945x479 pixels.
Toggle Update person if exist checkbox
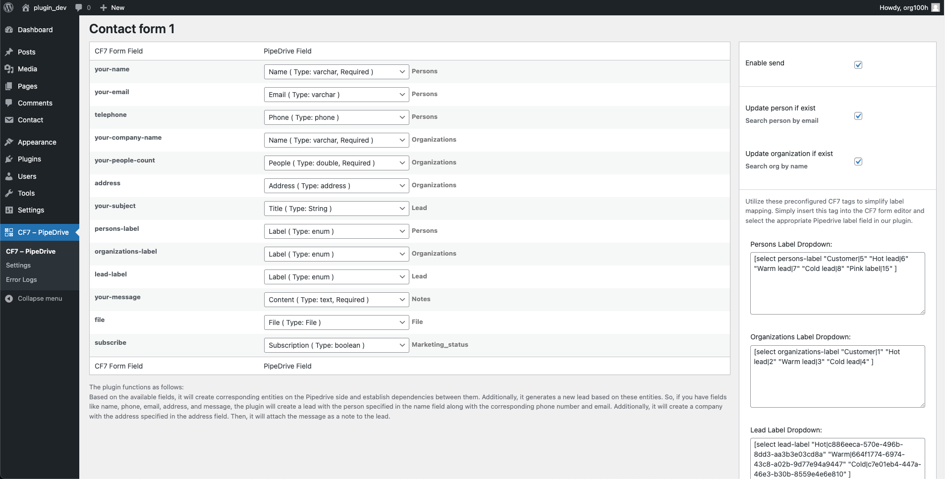858,116
